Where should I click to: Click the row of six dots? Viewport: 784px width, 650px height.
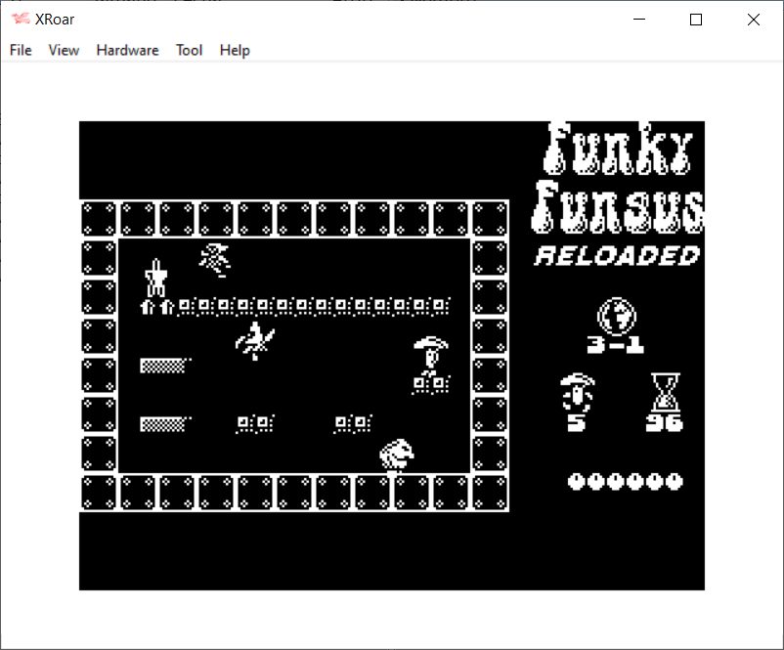click(625, 481)
